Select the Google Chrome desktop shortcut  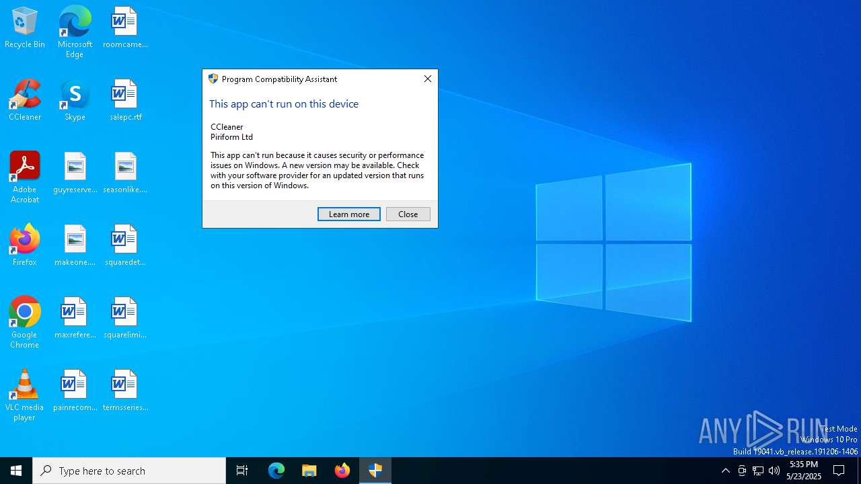[x=25, y=323]
